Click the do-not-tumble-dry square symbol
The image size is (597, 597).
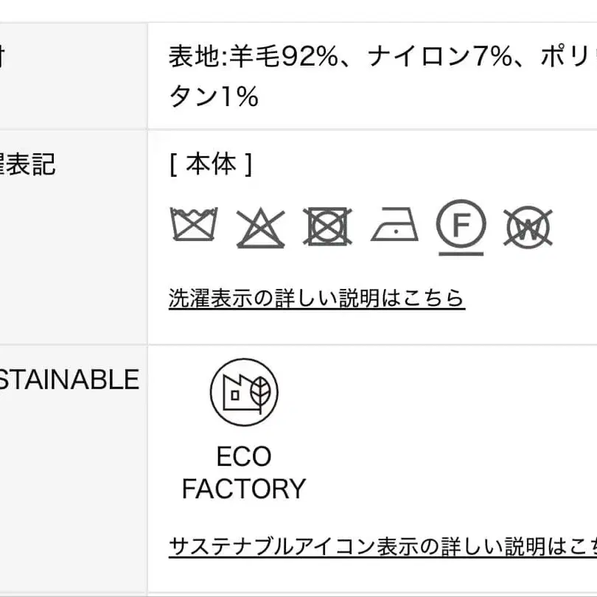[327, 226]
